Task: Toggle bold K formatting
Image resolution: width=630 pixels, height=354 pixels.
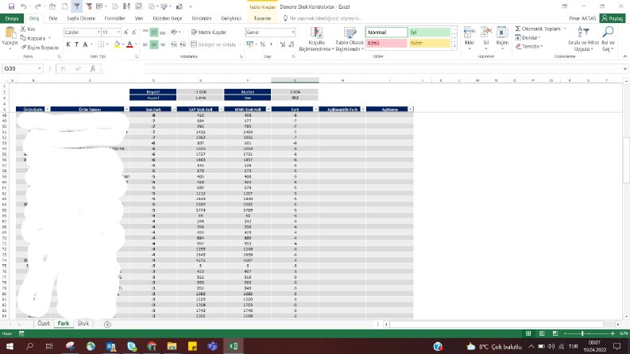Action: pyautogui.click(x=68, y=44)
